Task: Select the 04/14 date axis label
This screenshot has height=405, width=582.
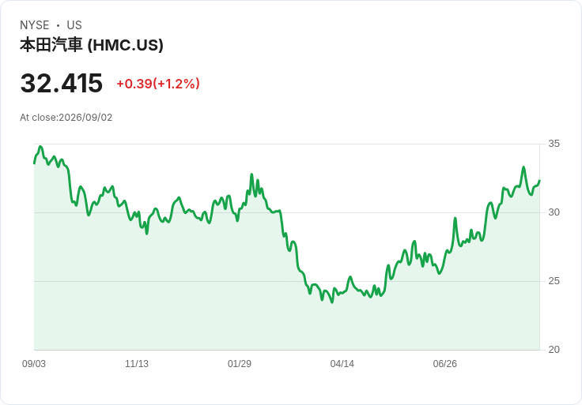Action: click(x=342, y=364)
